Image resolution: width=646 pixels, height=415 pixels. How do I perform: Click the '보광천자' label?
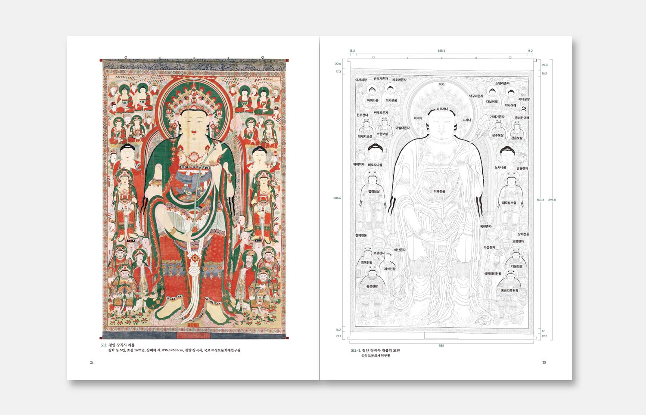379,253
